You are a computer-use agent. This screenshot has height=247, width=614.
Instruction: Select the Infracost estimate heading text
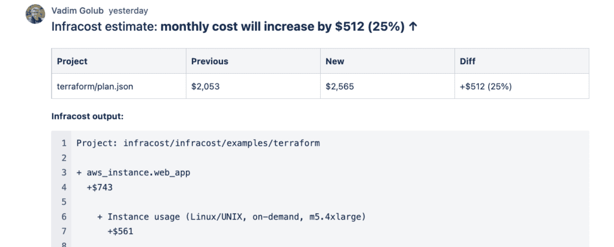pos(234,26)
